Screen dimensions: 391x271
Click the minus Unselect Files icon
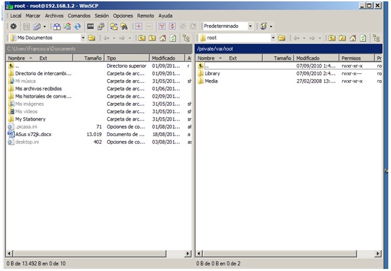tap(149, 26)
